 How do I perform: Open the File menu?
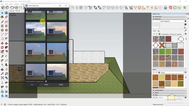pyautogui.click(x=2, y=4)
